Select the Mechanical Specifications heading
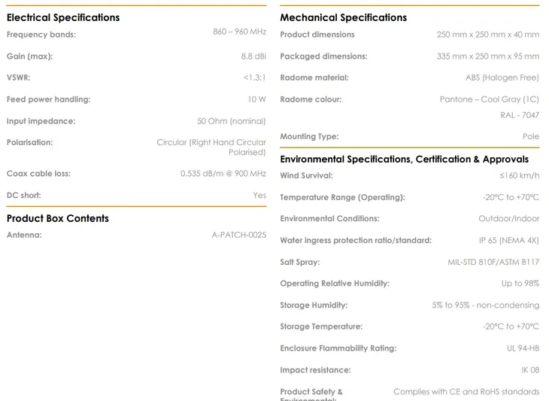 [344, 17]
